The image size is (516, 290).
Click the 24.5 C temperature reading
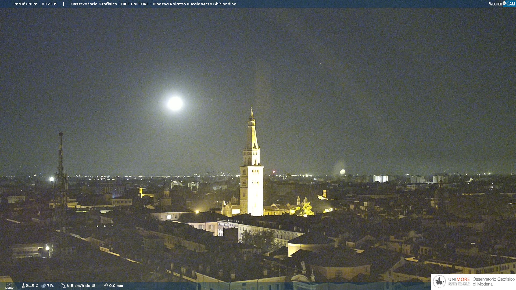32,286
